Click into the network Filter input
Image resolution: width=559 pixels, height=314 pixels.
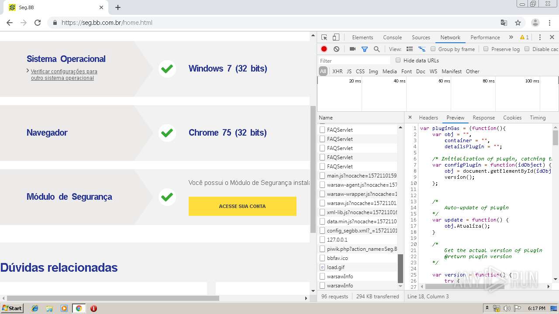(354, 61)
